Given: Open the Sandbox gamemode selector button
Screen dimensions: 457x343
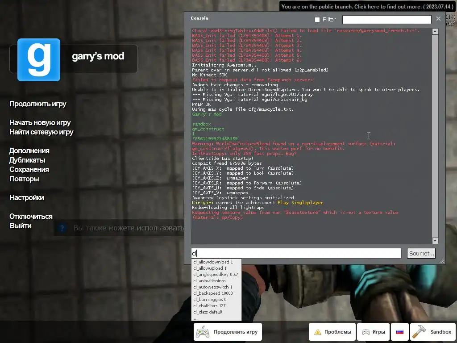Looking at the screenshot, I should tap(432, 332).
